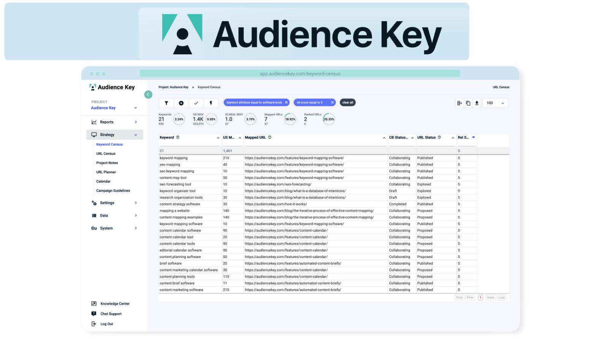Click the System key icon
The image size is (608, 342).
pyautogui.click(x=94, y=228)
